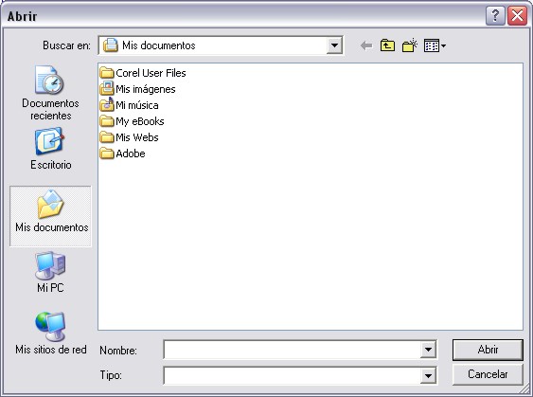Expand the Tipo file type dropdown

pyautogui.click(x=428, y=375)
